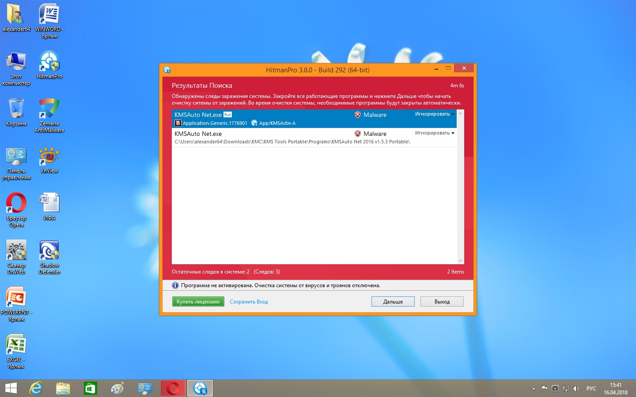Click the HitmanPro title bar logo icon
Viewport: 636px width, 397px height.
(167, 70)
